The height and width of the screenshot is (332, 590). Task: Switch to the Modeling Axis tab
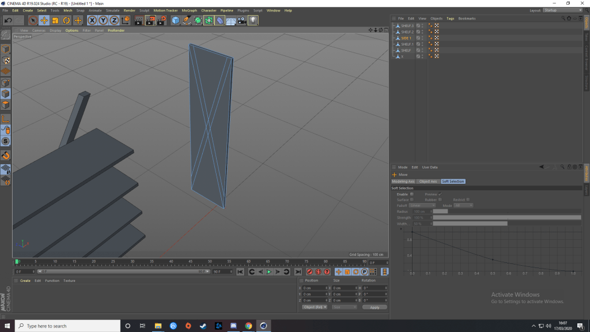403,182
